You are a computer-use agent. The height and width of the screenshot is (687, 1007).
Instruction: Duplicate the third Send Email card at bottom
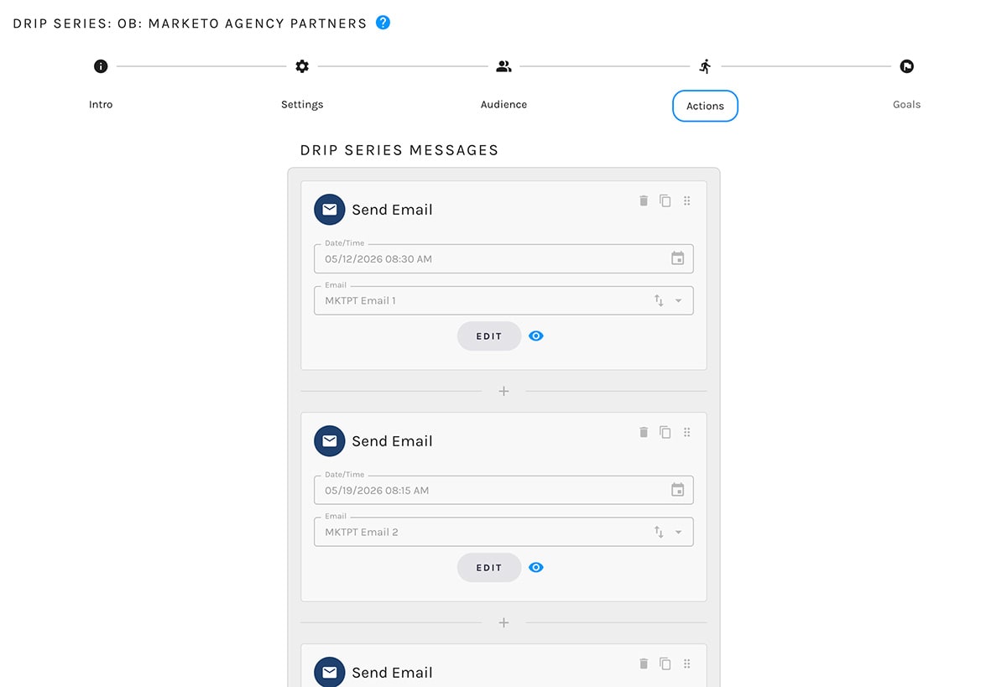coord(665,664)
